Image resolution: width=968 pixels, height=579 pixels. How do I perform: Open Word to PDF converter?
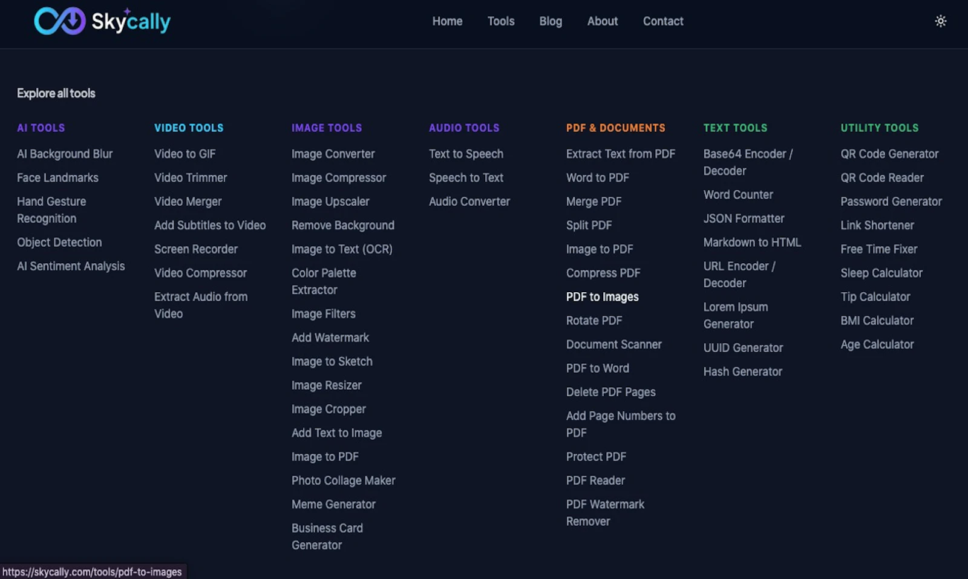click(598, 178)
